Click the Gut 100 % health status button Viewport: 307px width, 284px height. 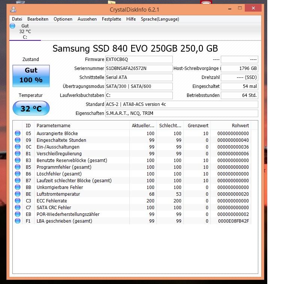31,76
